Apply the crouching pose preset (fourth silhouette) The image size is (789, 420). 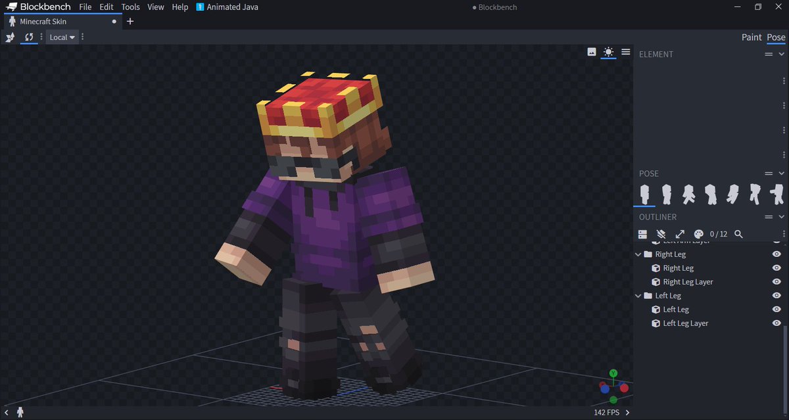point(711,193)
